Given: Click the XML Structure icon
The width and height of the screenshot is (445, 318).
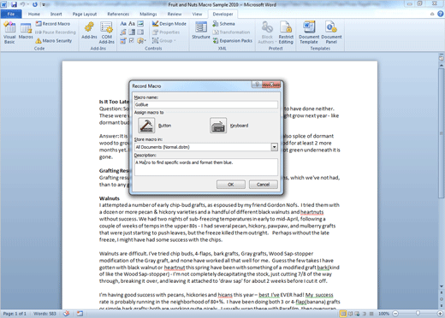Looking at the screenshot, I should pos(201,31).
